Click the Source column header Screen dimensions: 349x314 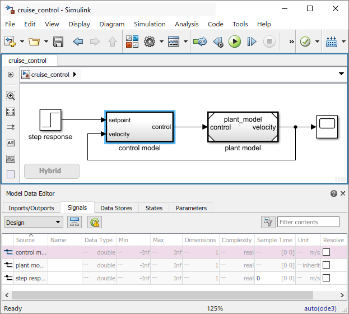pos(25,240)
